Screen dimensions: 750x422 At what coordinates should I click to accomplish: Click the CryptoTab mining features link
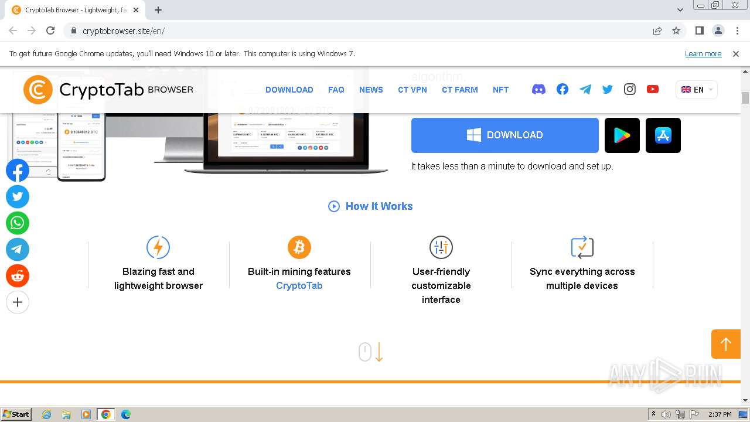pos(299,285)
